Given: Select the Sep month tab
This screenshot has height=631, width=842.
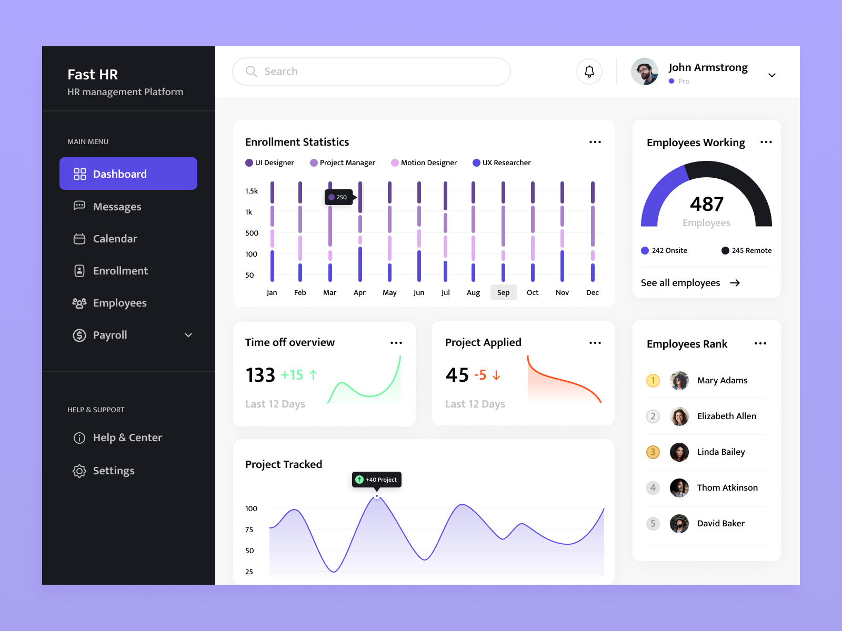Looking at the screenshot, I should (503, 292).
